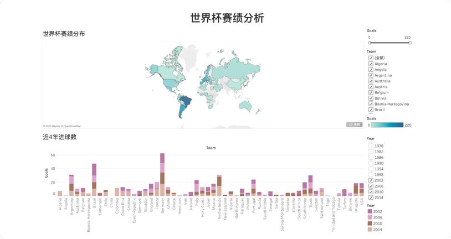Highlight 2014 in the Year color legend
The width and height of the screenshot is (451, 239).
[371, 230]
